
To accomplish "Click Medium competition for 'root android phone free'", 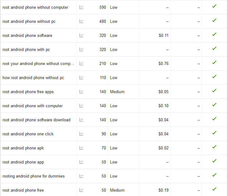I will click(x=117, y=190).
